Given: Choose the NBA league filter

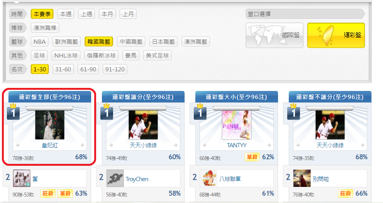Looking at the screenshot, I should point(40,42).
